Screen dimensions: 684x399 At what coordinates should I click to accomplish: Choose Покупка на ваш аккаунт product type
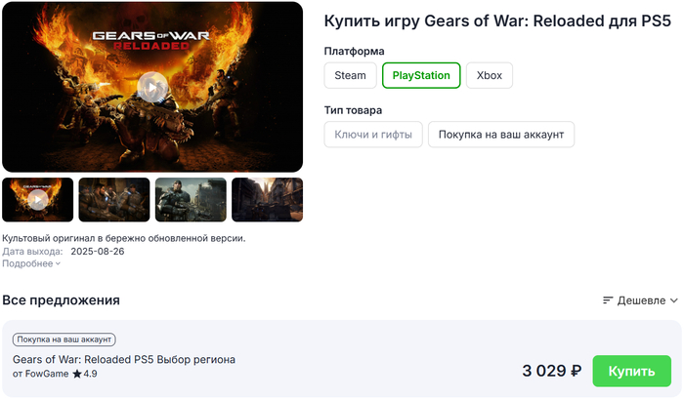(x=500, y=135)
